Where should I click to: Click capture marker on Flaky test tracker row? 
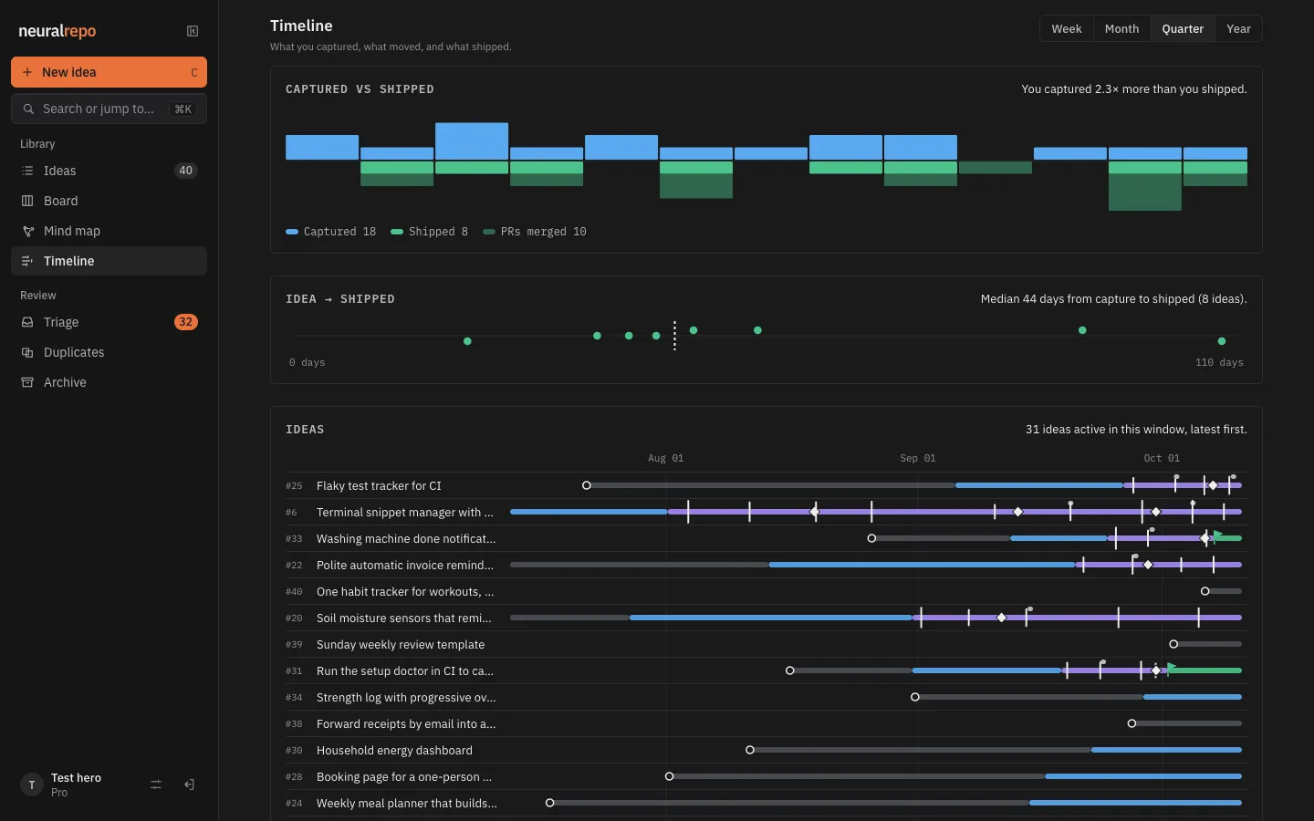click(587, 485)
